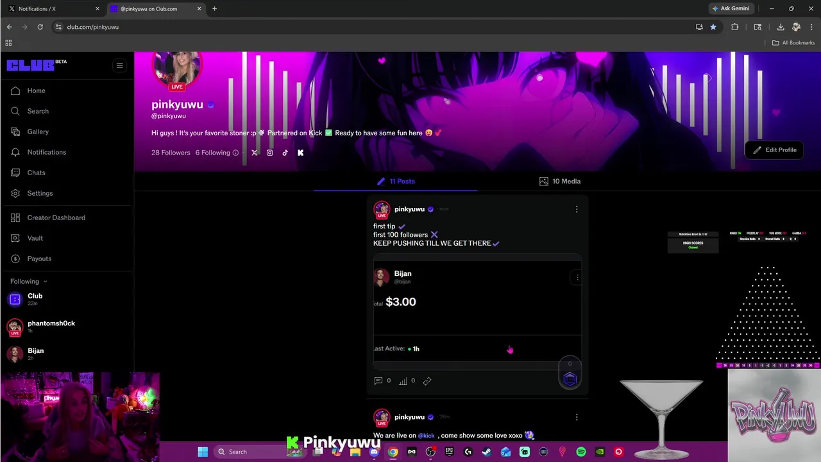Image resolution: width=821 pixels, height=462 pixels.
Task: Bookmark this page with the star icon
Action: pyautogui.click(x=713, y=27)
